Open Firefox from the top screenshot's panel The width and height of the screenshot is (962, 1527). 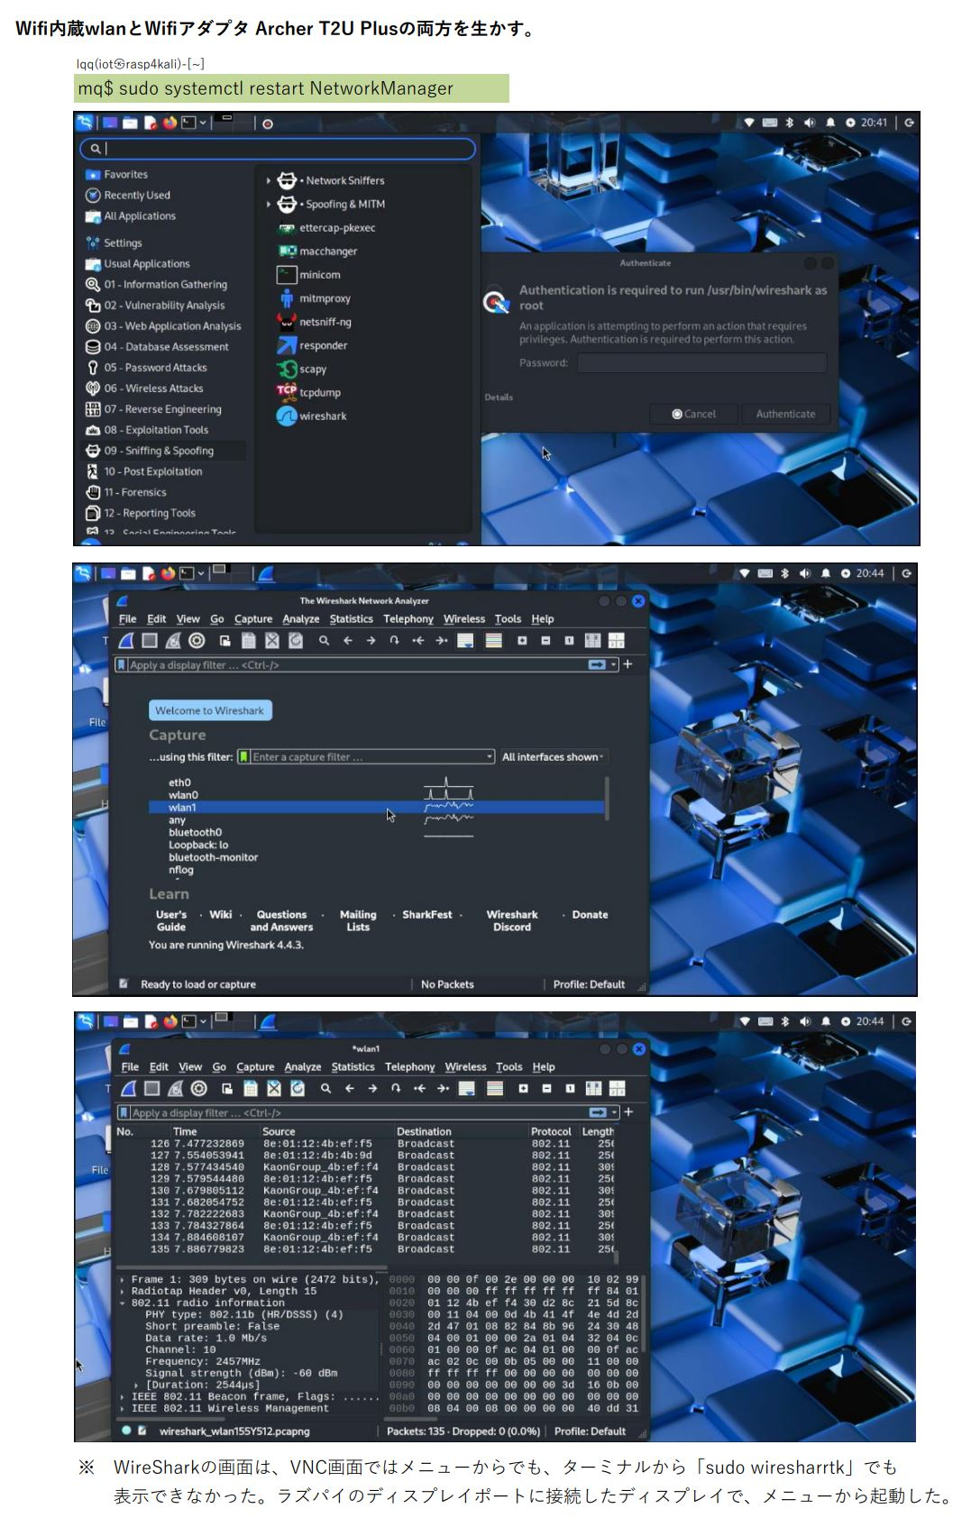[169, 123]
